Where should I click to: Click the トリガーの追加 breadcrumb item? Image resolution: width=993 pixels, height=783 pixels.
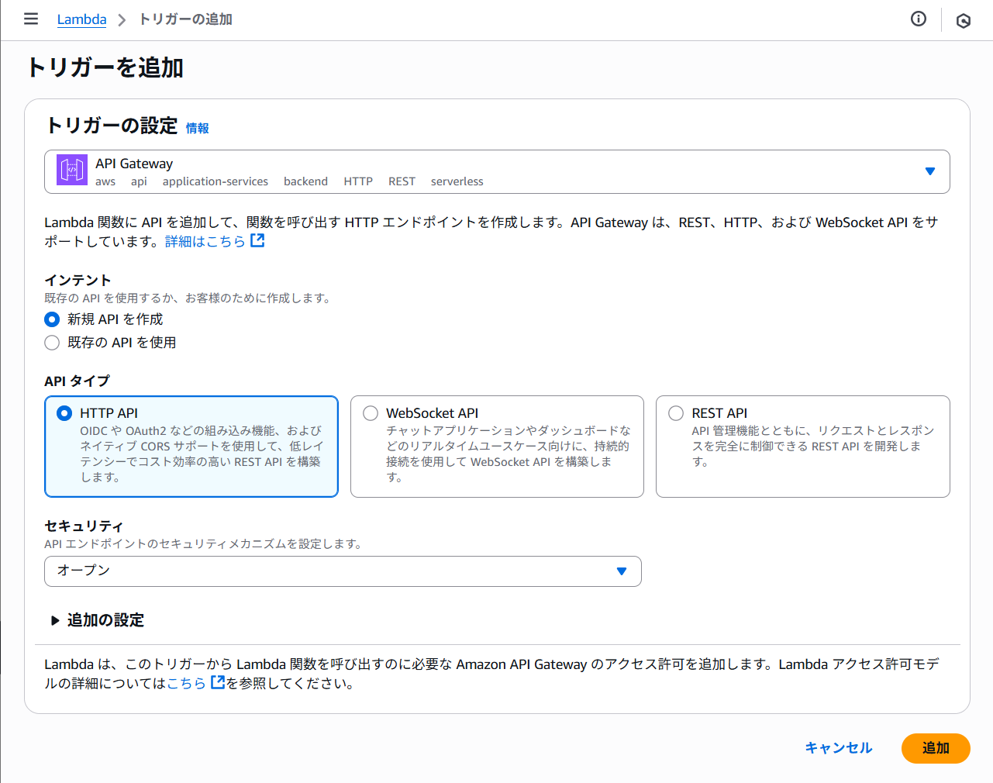point(185,19)
